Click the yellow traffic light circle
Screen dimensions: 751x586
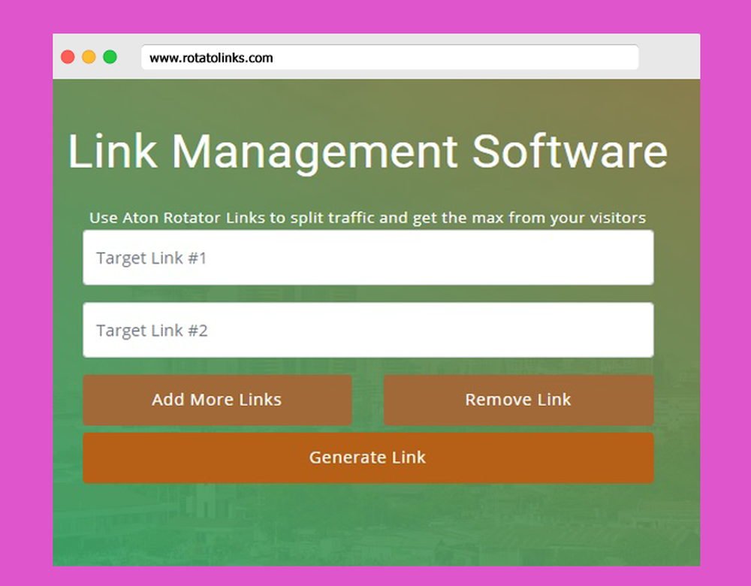pos(89,56)
